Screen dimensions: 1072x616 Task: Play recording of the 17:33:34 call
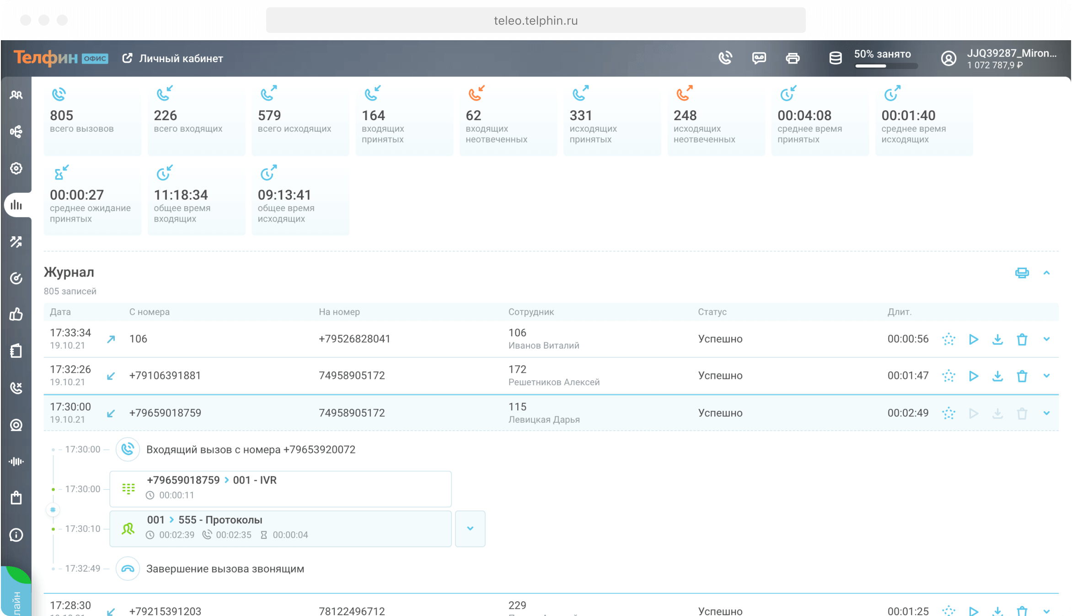click(x=973, y=339)
